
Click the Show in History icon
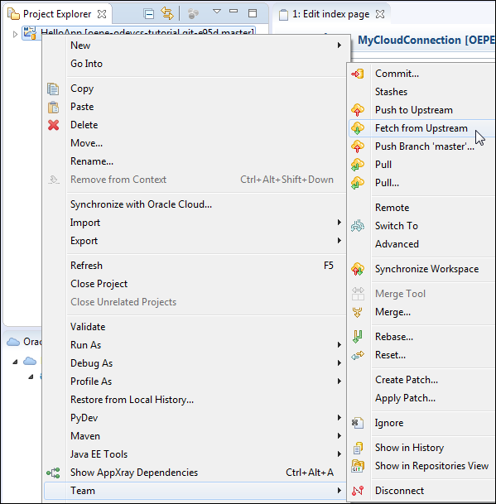click(x=358, y=448)
